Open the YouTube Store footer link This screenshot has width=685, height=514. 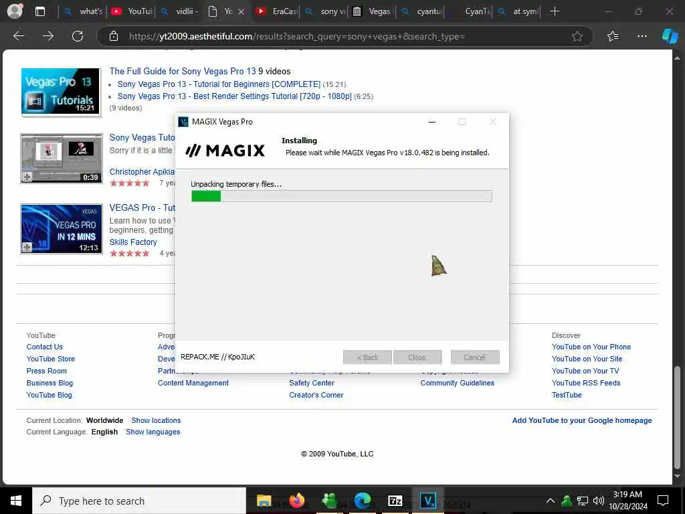tap(51, 359)
